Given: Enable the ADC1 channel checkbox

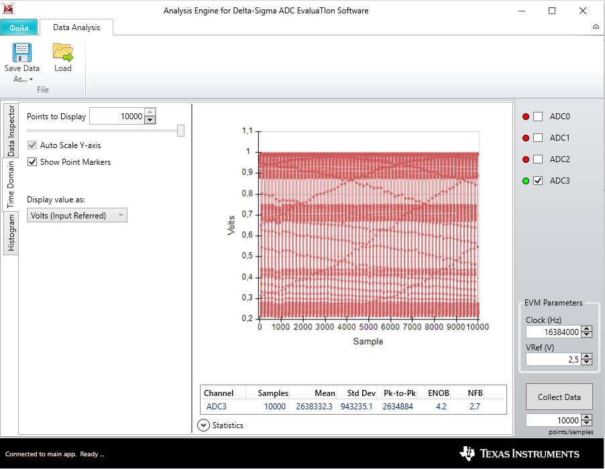Looking at the screenshot, I should 538,138.
